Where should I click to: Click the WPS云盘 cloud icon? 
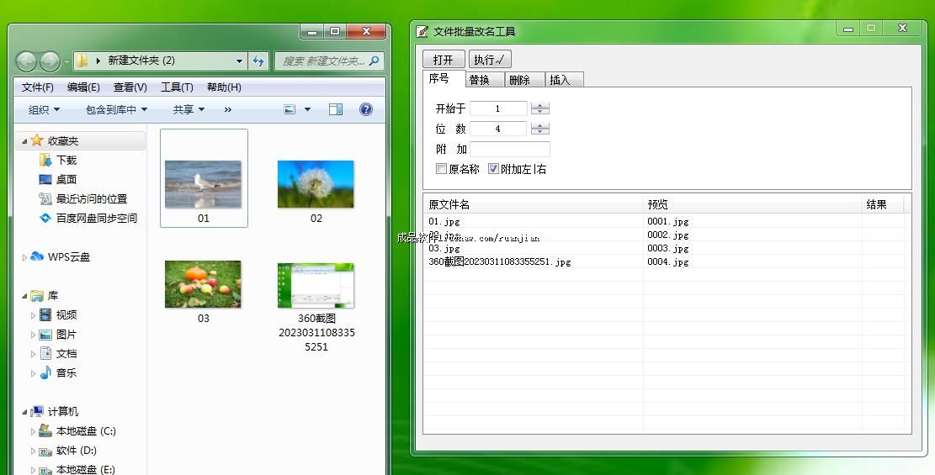pos(37,256)
